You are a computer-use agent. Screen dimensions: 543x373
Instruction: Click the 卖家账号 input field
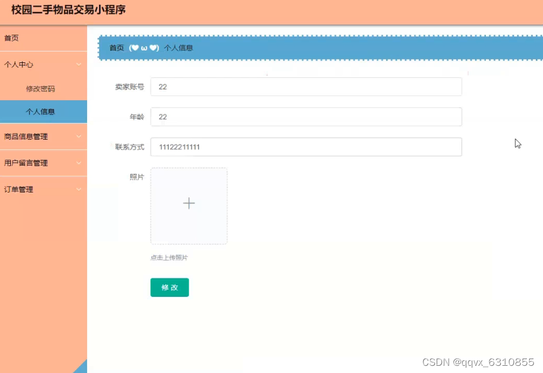pos(306,86)
